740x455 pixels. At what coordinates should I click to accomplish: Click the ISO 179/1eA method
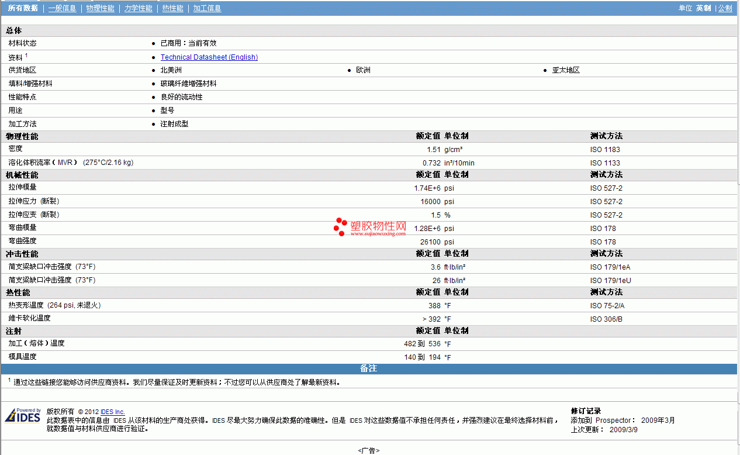610,267
